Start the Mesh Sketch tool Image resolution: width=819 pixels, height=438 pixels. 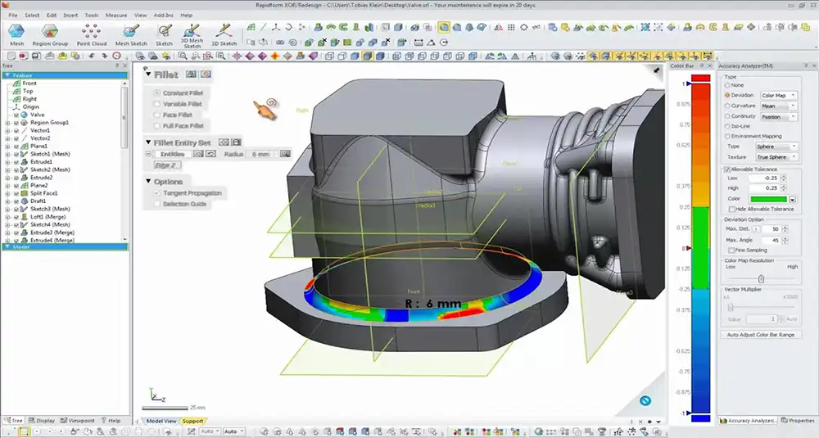(130, 32)
